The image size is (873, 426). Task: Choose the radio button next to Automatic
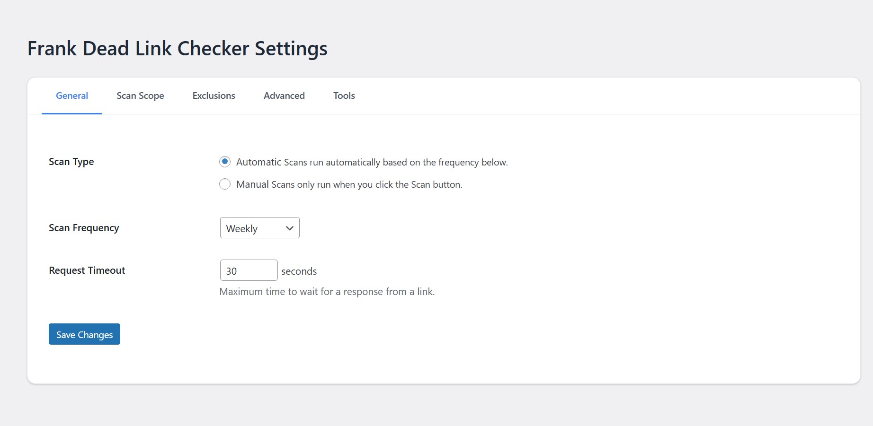click(x=224, y=161)
